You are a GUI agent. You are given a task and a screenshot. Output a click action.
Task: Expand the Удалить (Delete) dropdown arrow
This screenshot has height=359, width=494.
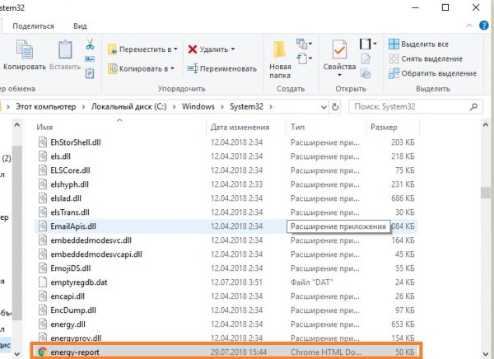[233, 49]
